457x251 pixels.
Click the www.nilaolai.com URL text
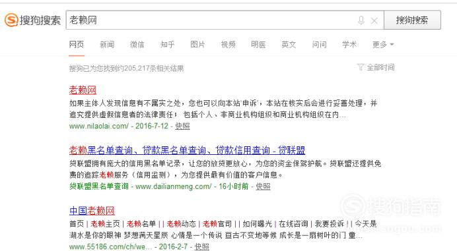(x=99, y=126)
